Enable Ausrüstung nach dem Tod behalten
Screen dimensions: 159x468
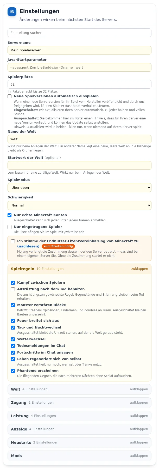pyautogui.click(x=13, y=289)
